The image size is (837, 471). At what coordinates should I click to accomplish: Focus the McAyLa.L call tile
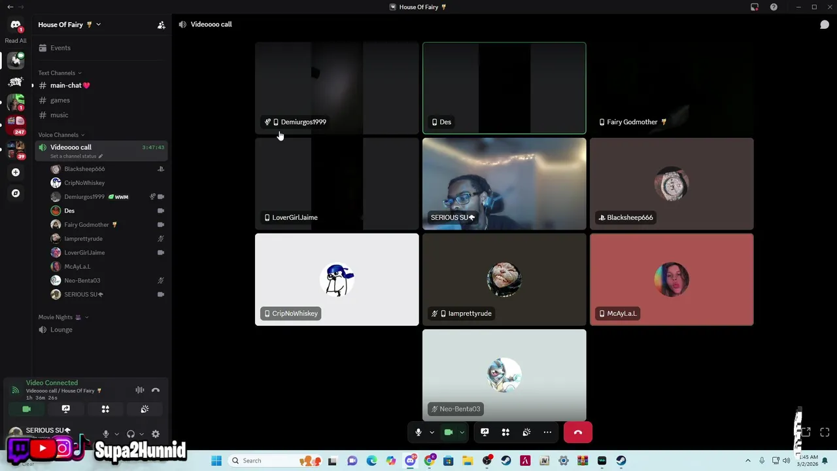(672, 279)
